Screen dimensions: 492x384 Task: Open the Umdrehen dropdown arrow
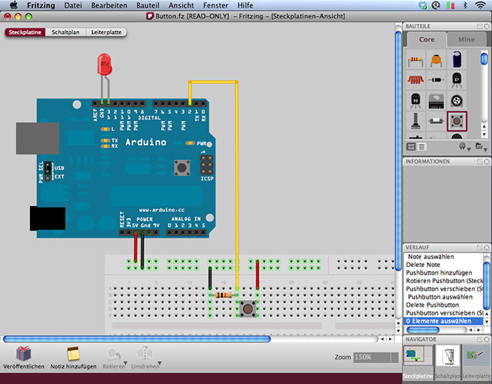pyautogui.click(x=159, y=363)
